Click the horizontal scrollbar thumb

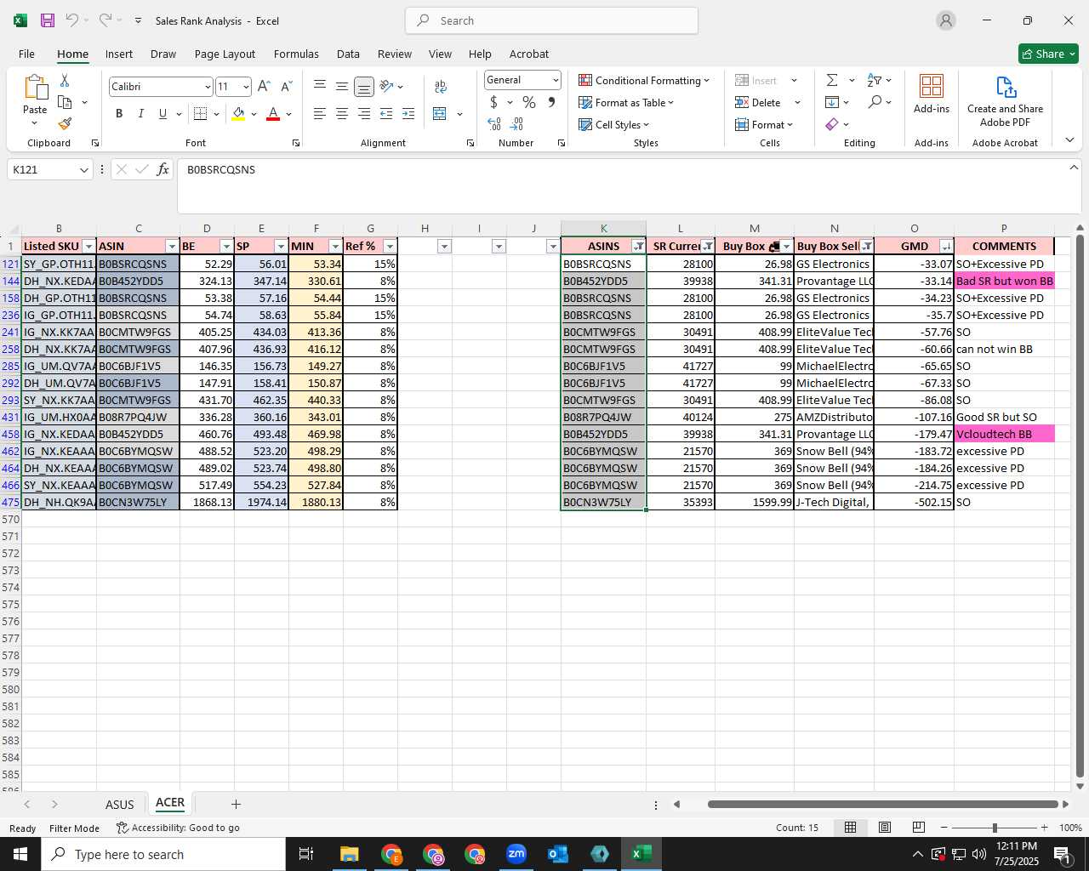tap(883, 804)
